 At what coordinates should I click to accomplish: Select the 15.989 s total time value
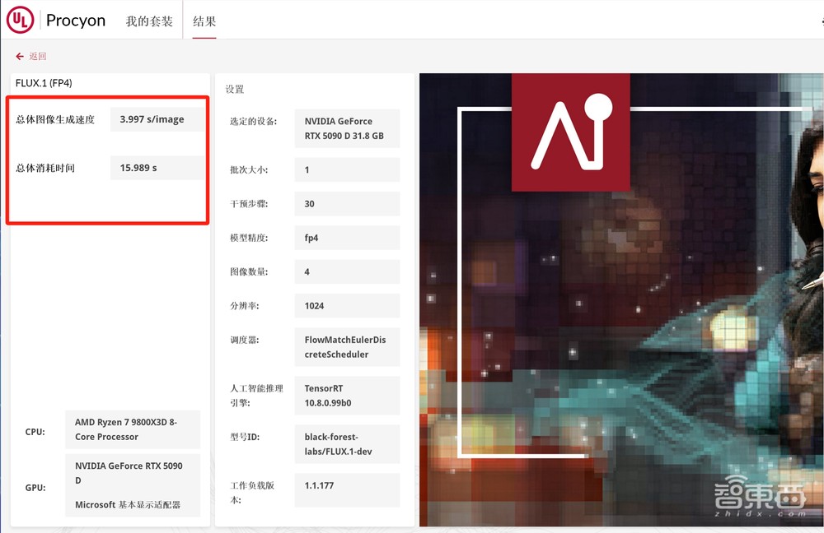coord(138,168)
